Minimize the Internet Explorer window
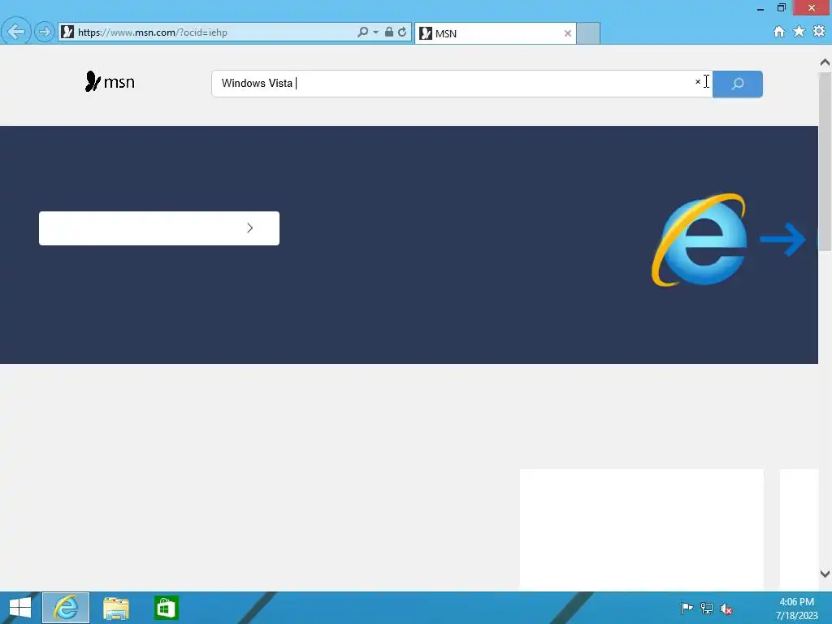Screen dimensions: 832x624 click(760, 8)
